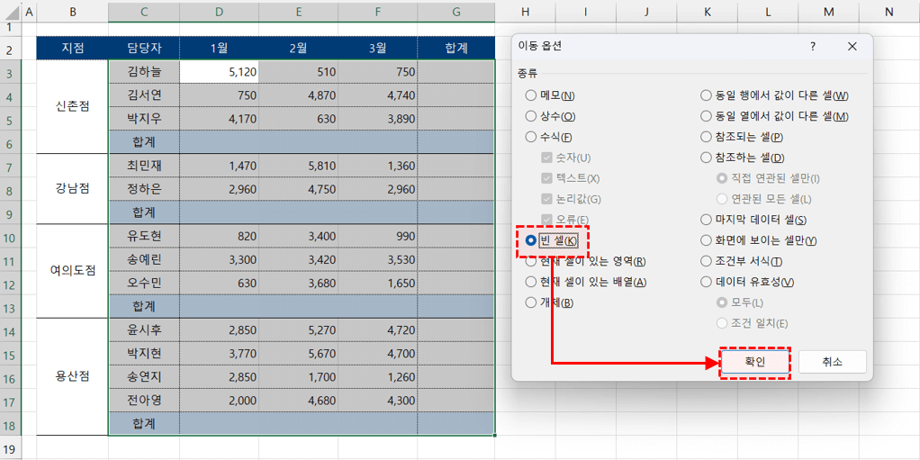Click the select-all corner of the sheet

pyautogui.click(x=11, y=11)
